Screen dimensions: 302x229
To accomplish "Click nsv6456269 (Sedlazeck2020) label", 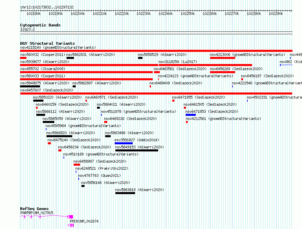I will [236, 69].
